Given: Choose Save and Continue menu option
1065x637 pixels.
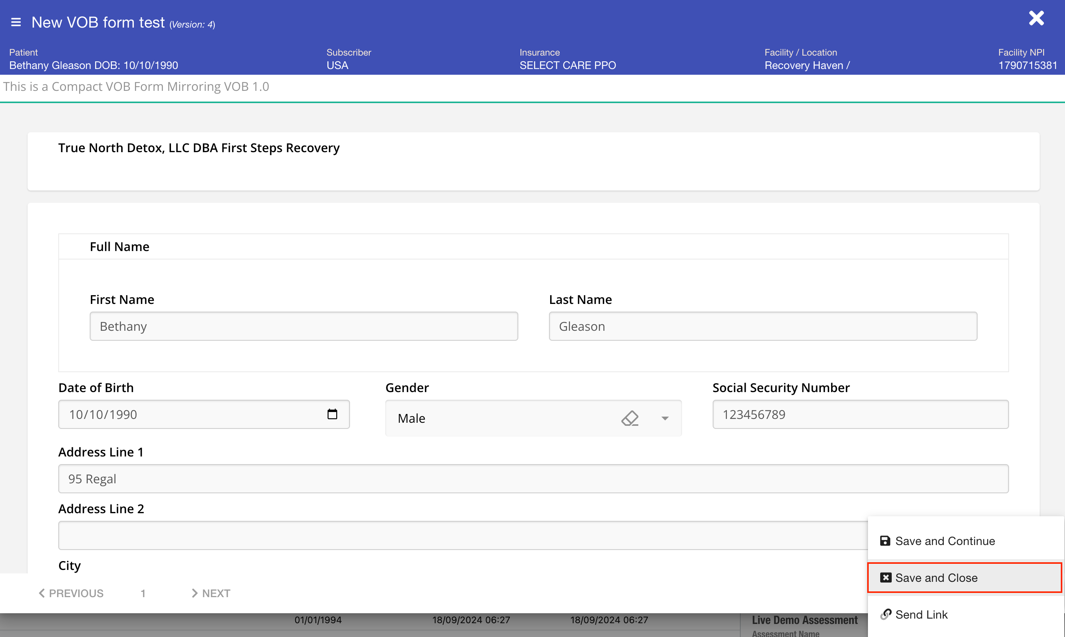Looking at the screenshot, I should 944,541.
